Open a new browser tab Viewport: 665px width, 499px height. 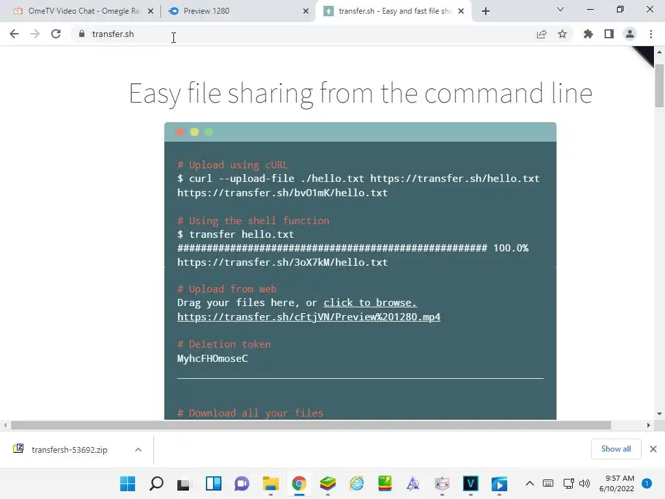coord(486,11)
